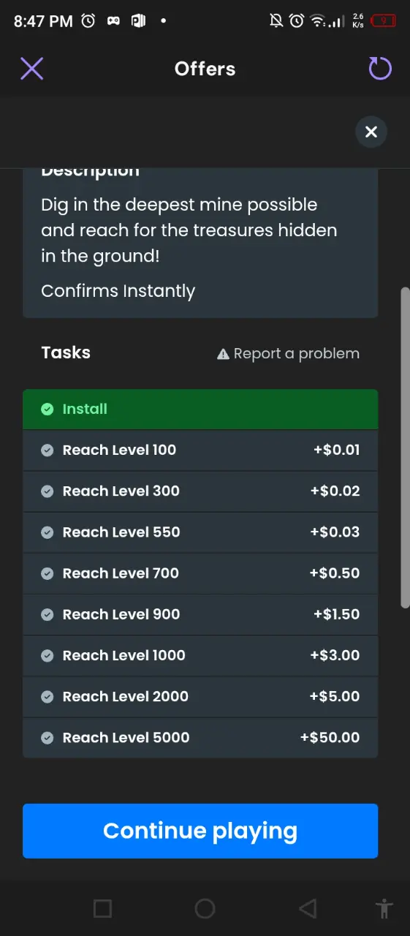Select the Reach Level 100 task text

click(119, 450)
